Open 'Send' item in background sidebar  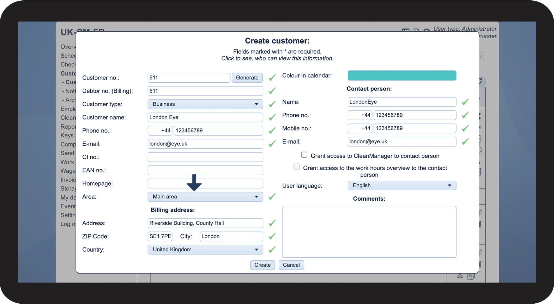pyautogui.click(x=67, y=153)
